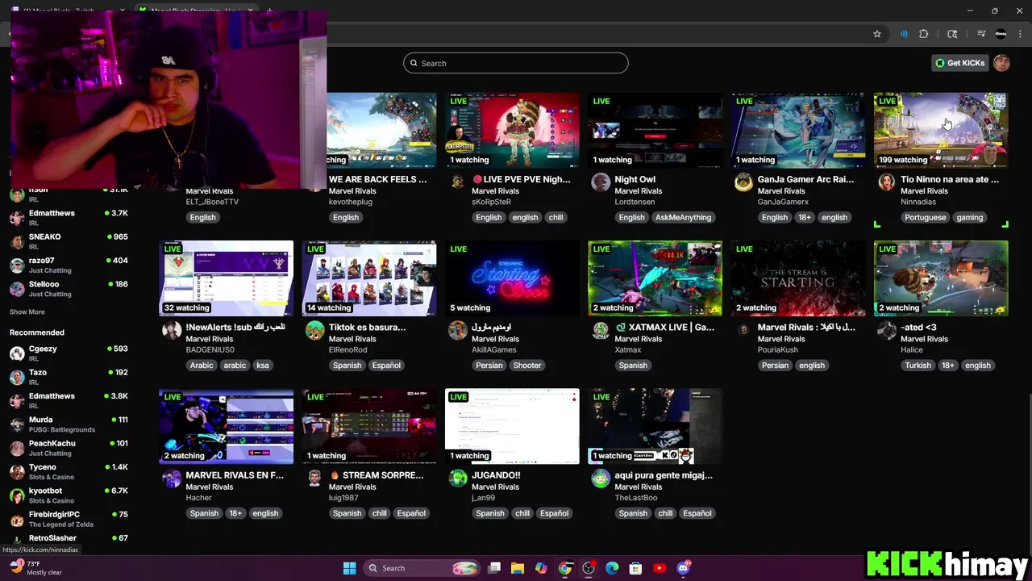This screenshot has height=581, width=1032.
Task: Open Windows Start menu
Action: tap(349, 568)
